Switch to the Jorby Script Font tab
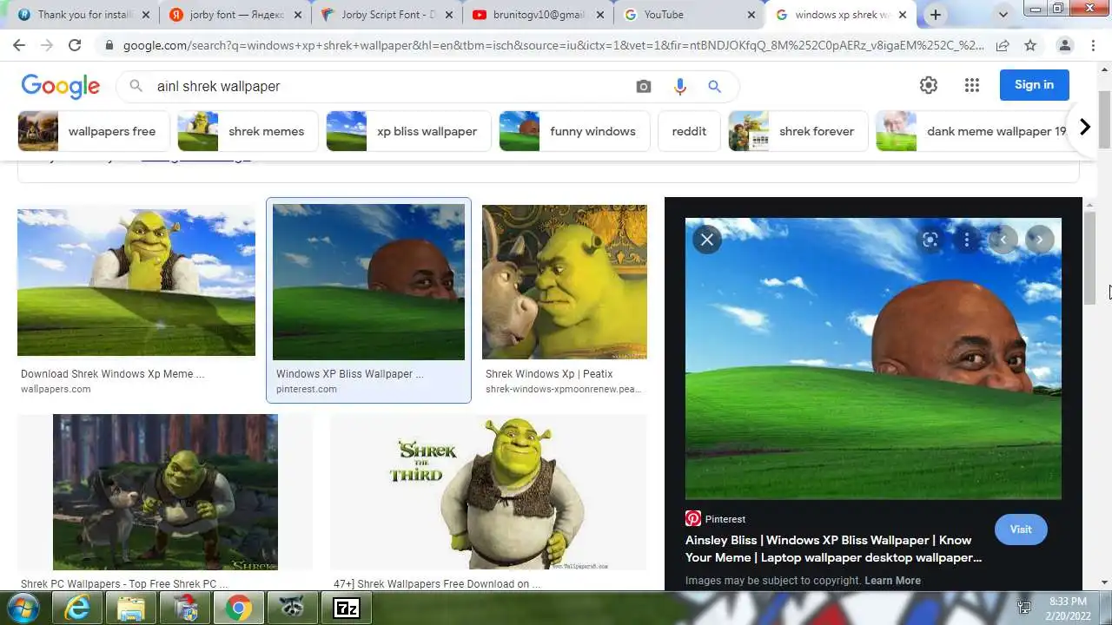This screenshot has height=625, width=1112. 386,15
